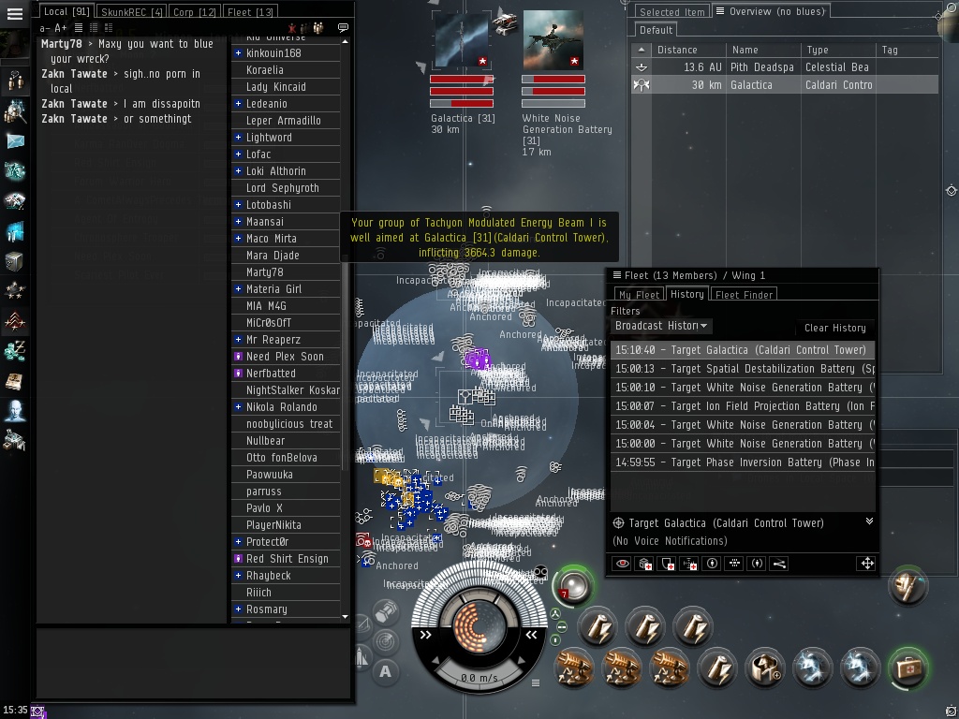Increase chat font size with A+
This screenshot has width=959, height=719.
point(61,28)
